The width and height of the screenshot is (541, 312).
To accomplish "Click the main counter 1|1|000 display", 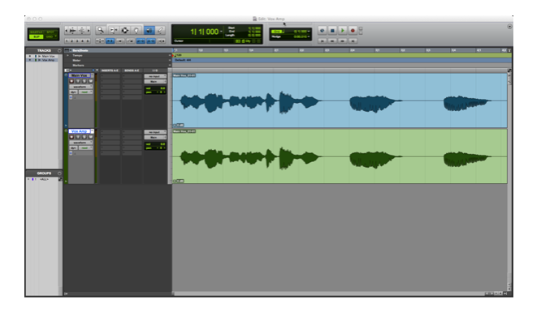I will pos(204,32).
